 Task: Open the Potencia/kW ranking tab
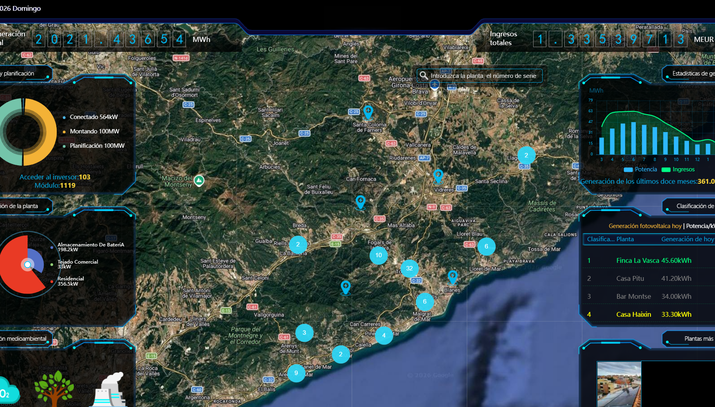tap(700, 226)
